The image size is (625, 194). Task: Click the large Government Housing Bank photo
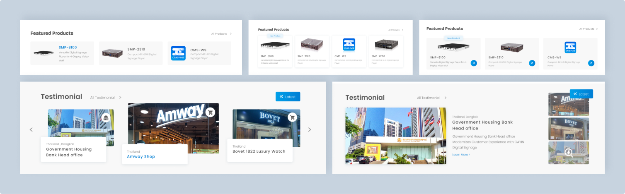396,136
